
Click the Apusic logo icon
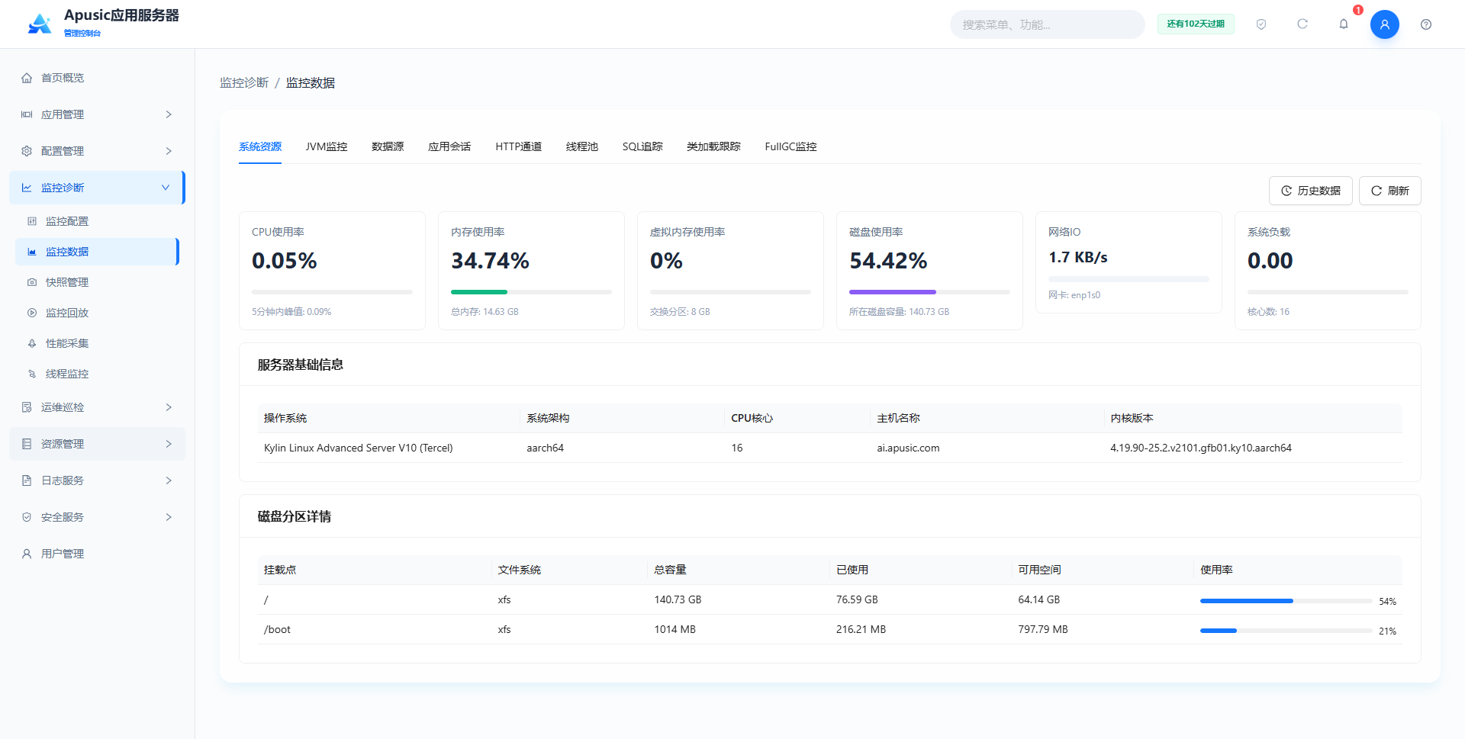40,24
